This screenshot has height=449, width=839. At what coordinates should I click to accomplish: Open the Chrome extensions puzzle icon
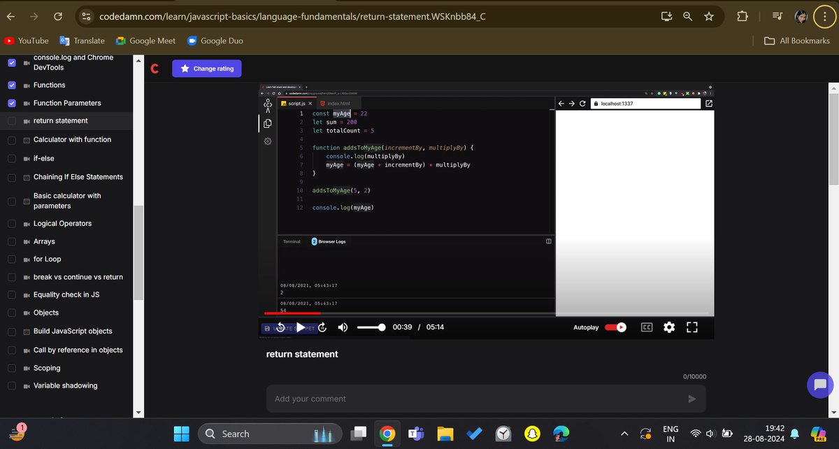pyautogui.click(x=743, y=16)
